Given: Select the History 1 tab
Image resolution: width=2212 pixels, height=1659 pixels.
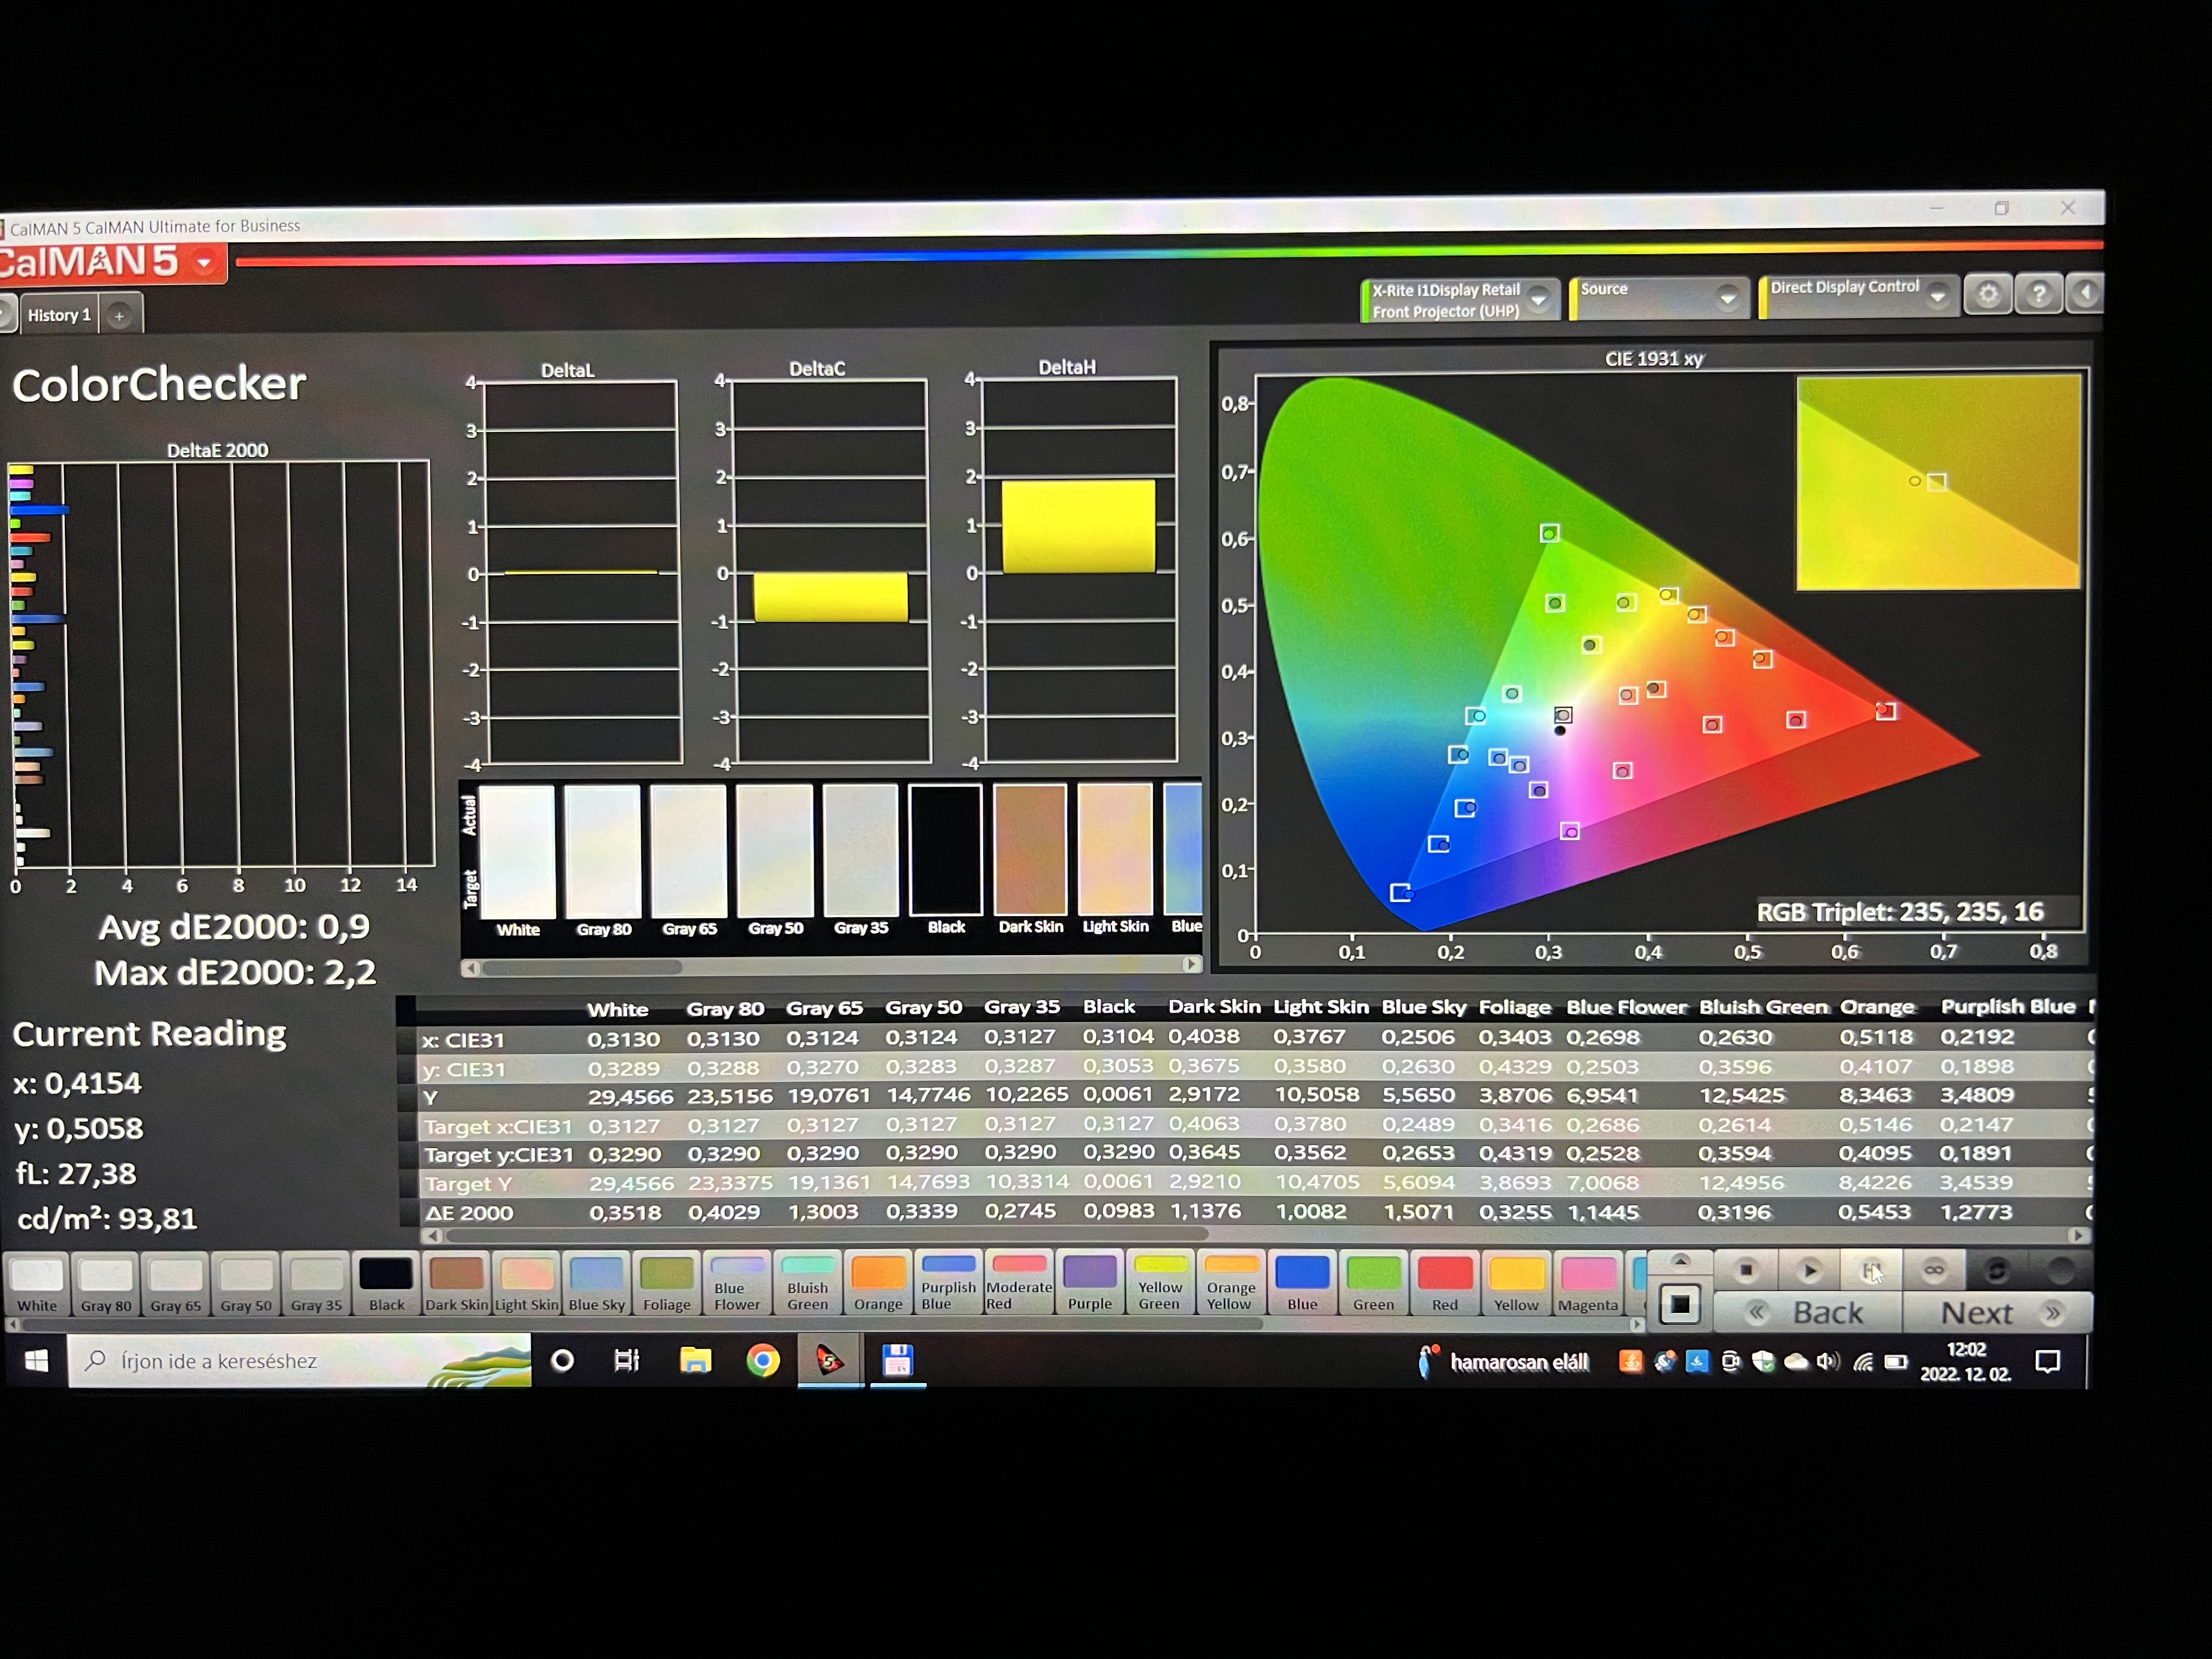Looking at the screenshot, I should click(59, 315).
